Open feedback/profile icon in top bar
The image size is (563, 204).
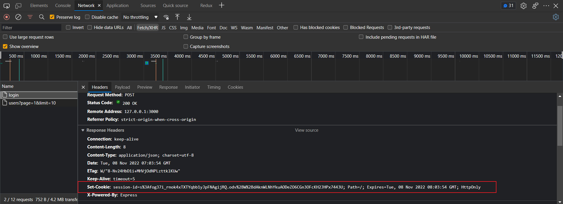[535, 6]
